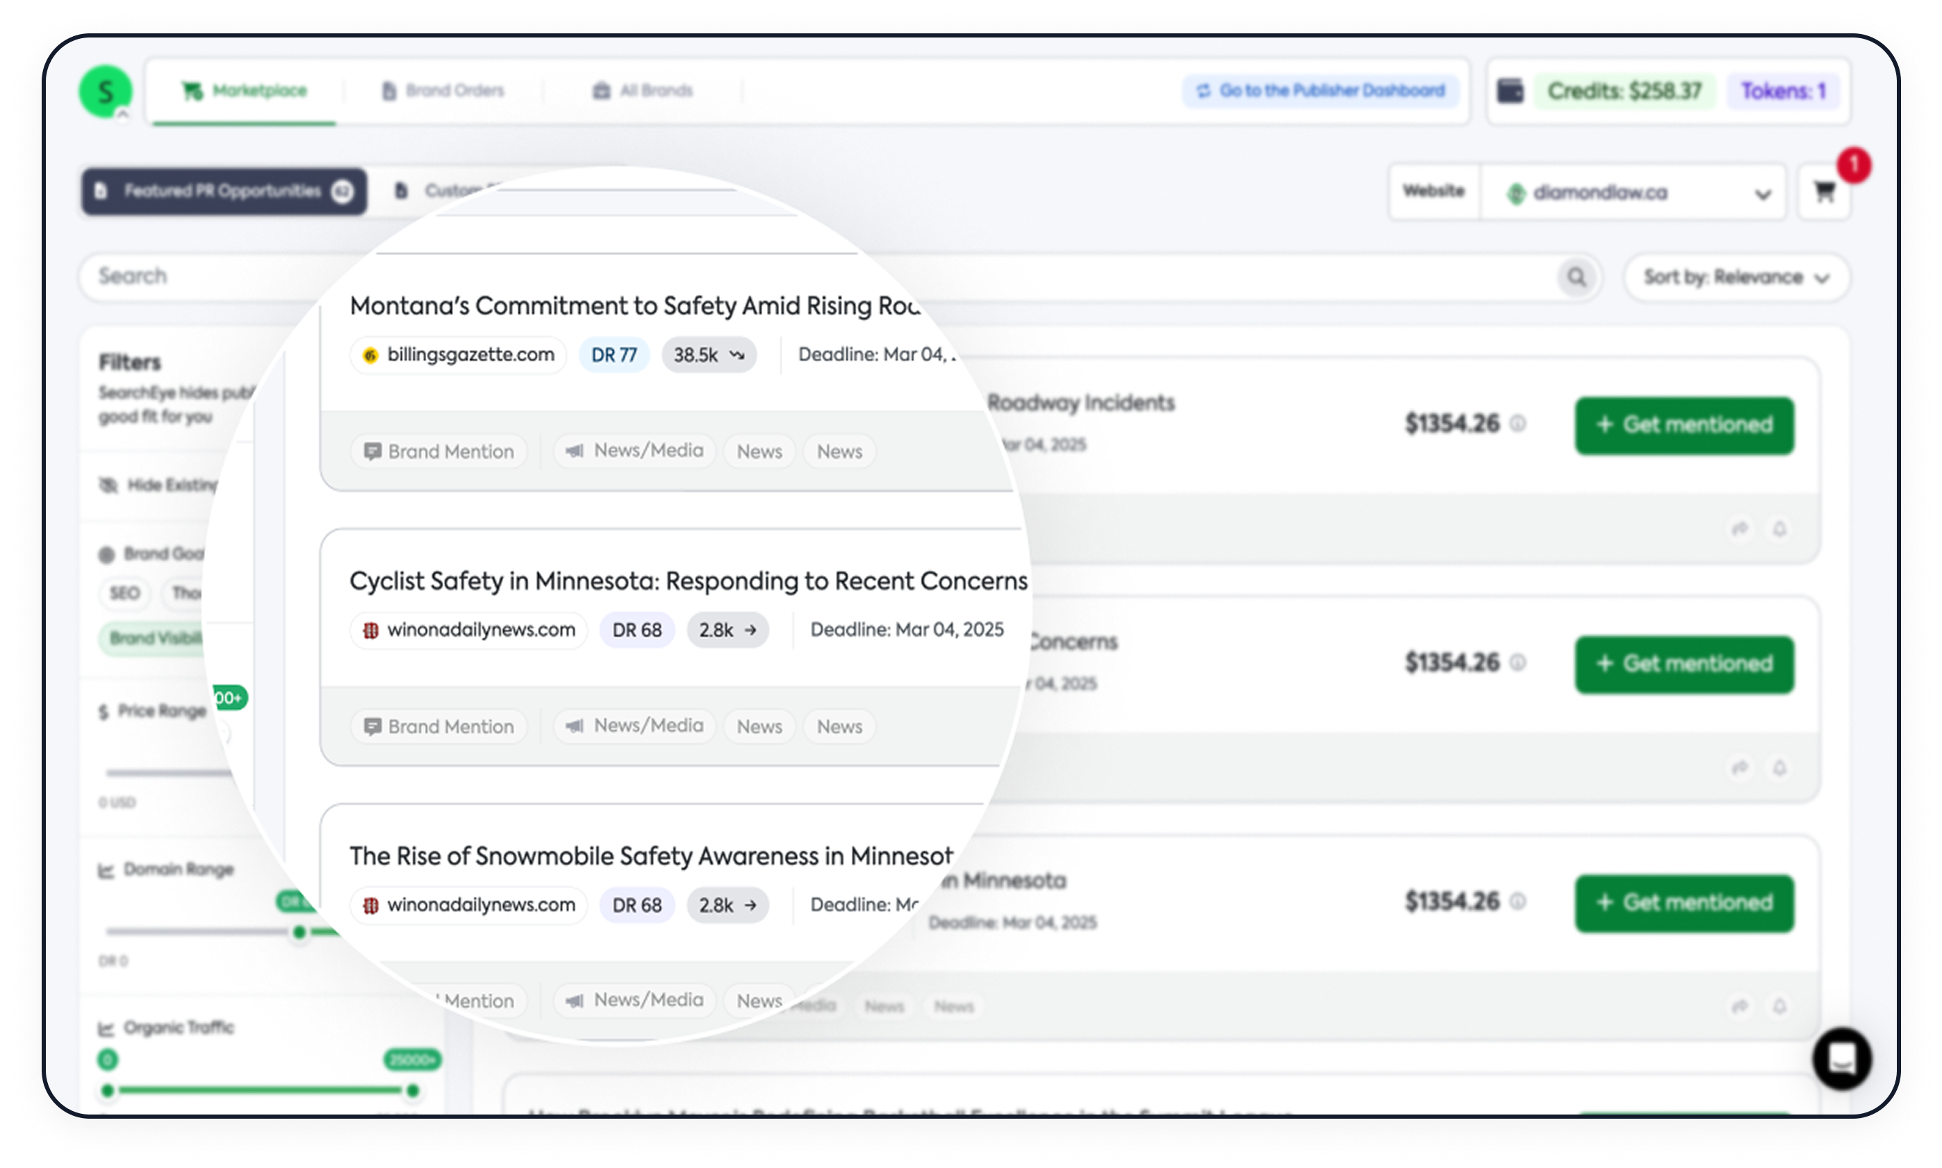Select Featured PR Opportunities tab
Viewport: 1942px width, 1168px height.
[x=224, y=191]
